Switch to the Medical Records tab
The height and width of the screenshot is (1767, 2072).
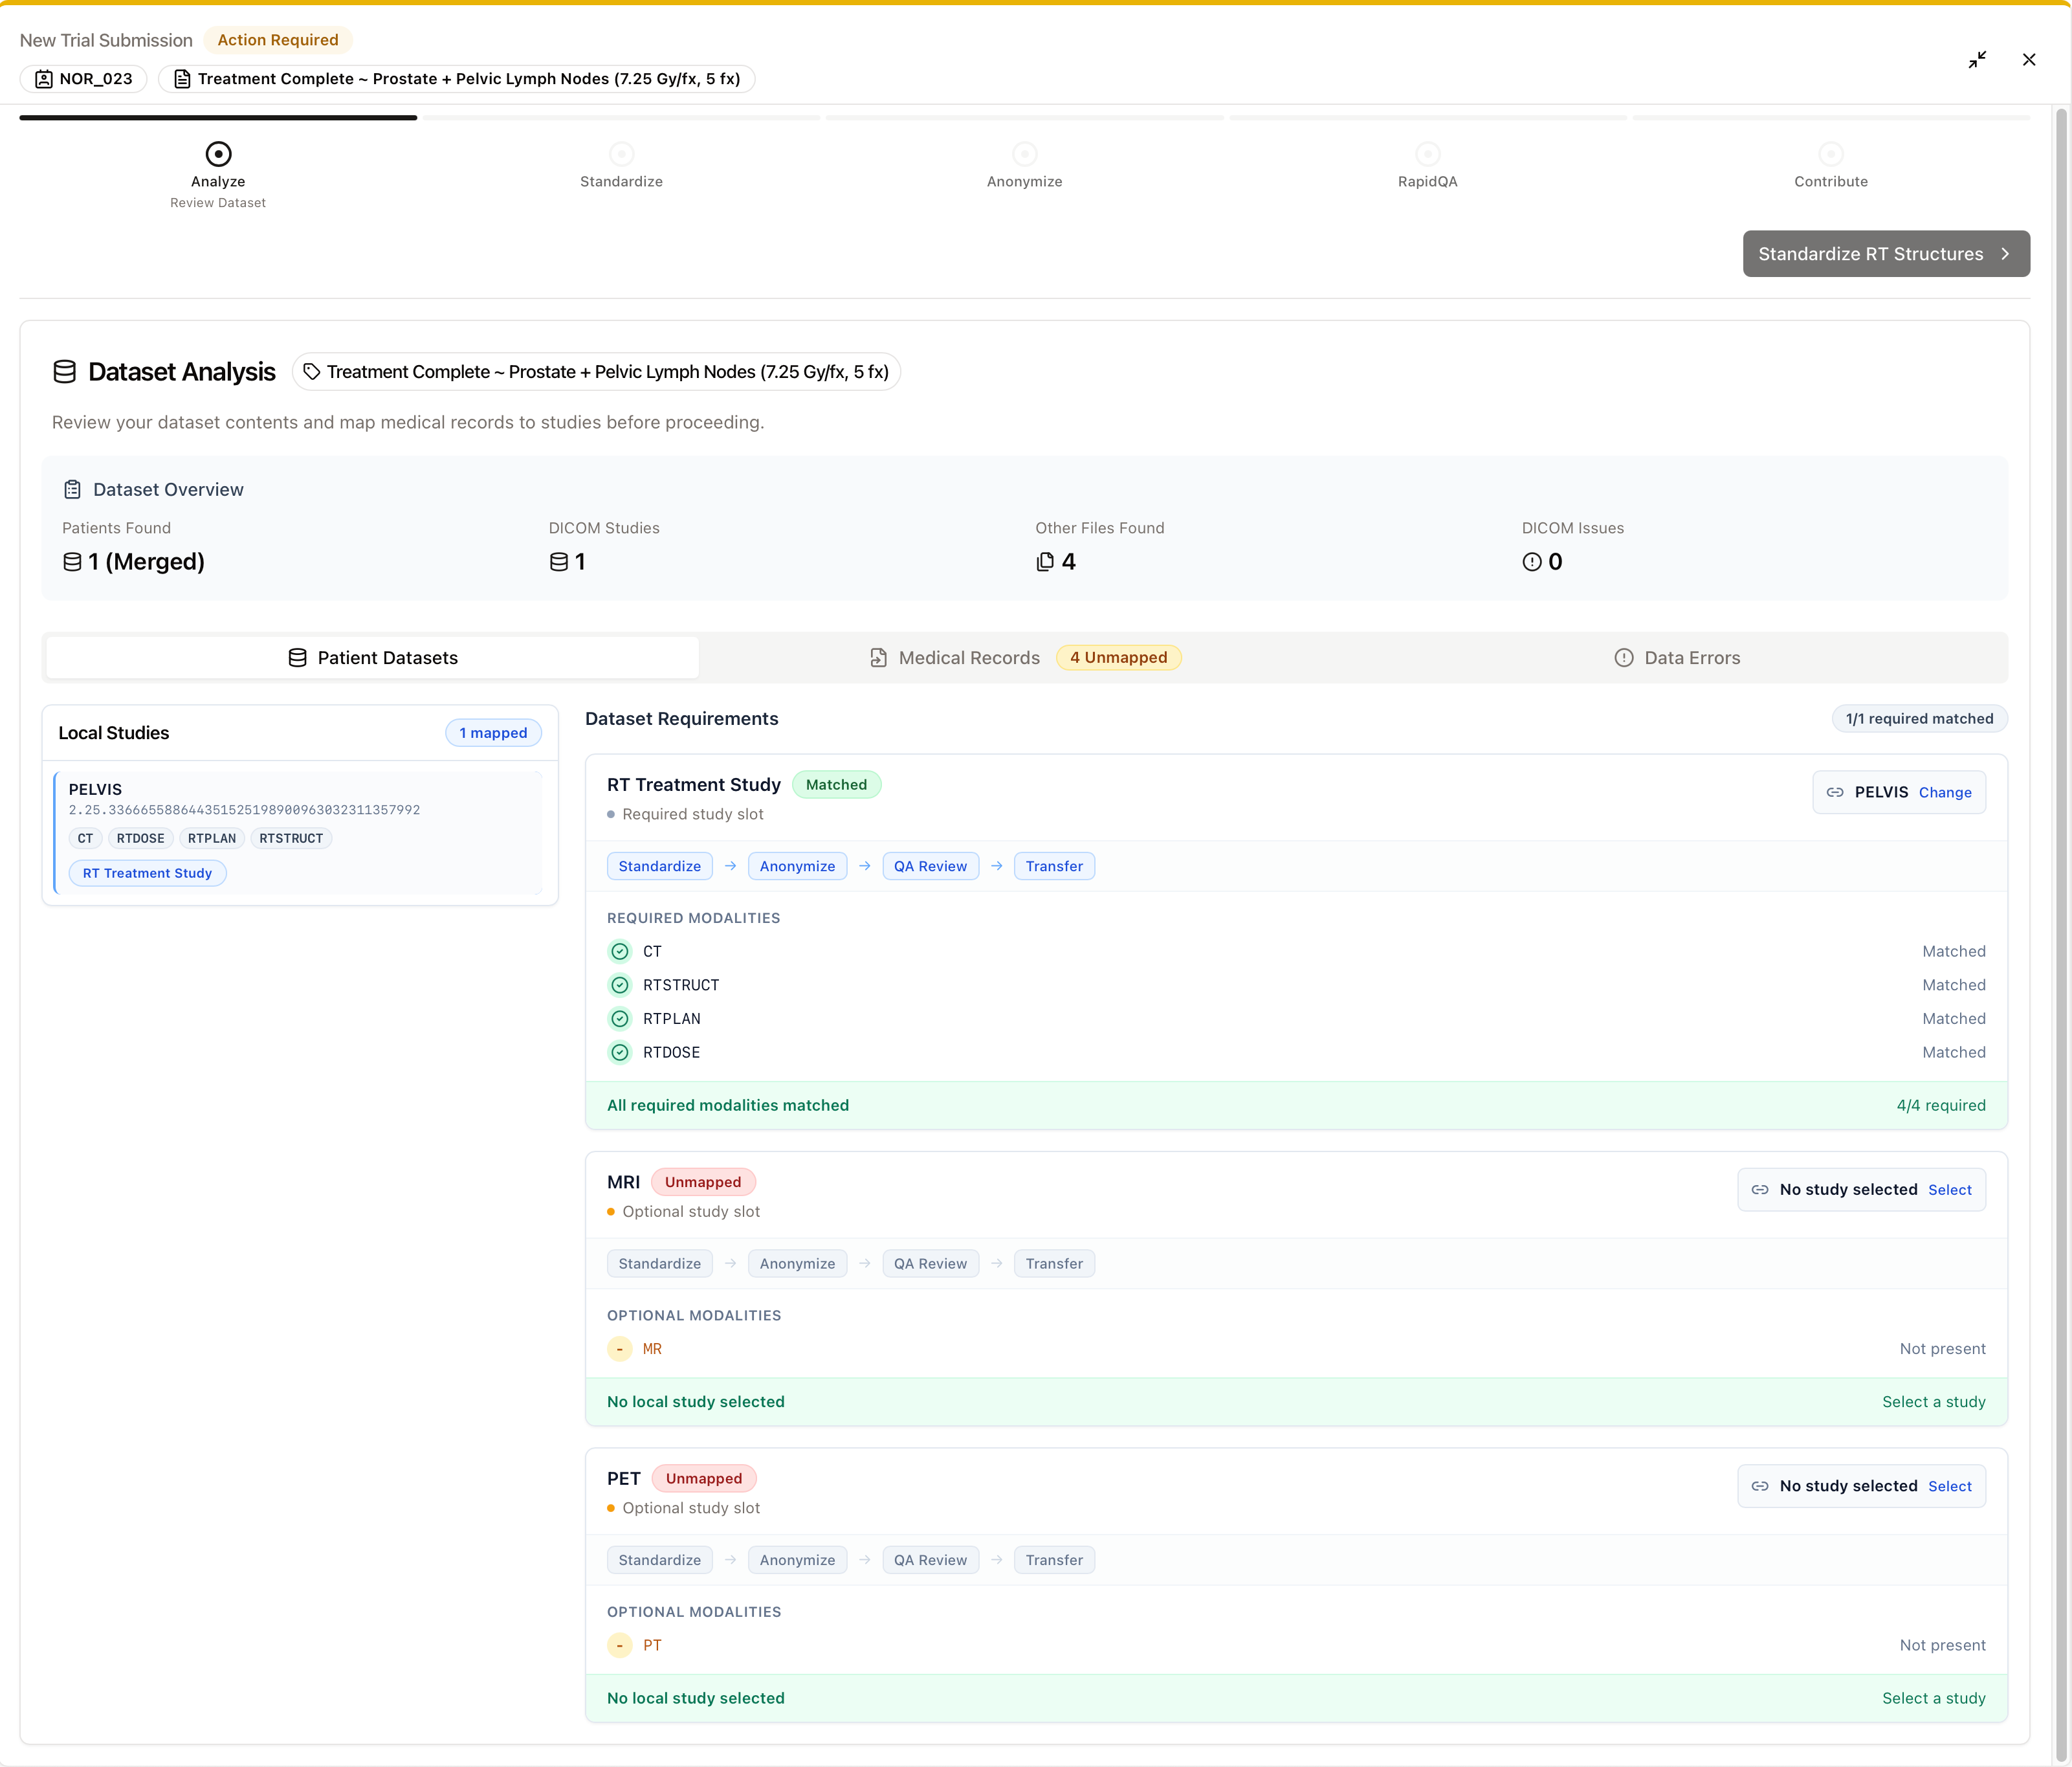[1025, 658]
